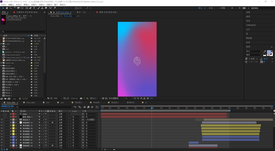Select the Hand tool

(7, 8)
